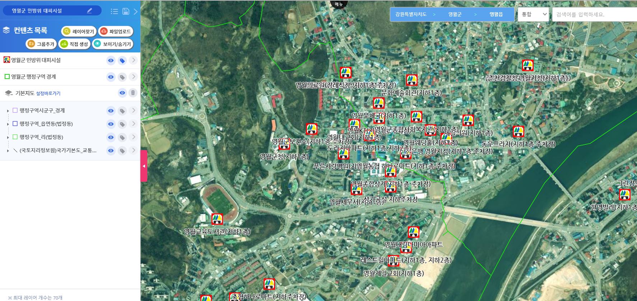The width and height of the screenshot is (637, 301).
Task: Collapse the side panel with the pink handle
Action: tap(144, 166)
